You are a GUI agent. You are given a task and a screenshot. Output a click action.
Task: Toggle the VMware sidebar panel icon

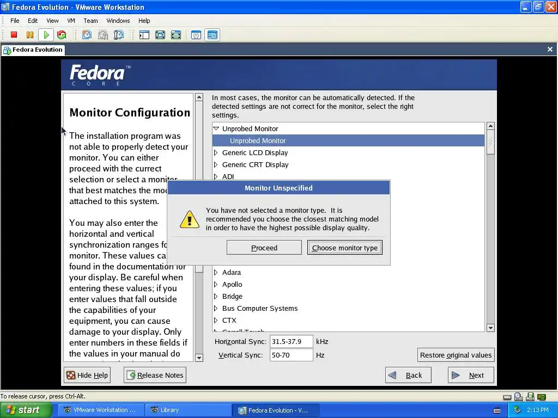point(144,35)
